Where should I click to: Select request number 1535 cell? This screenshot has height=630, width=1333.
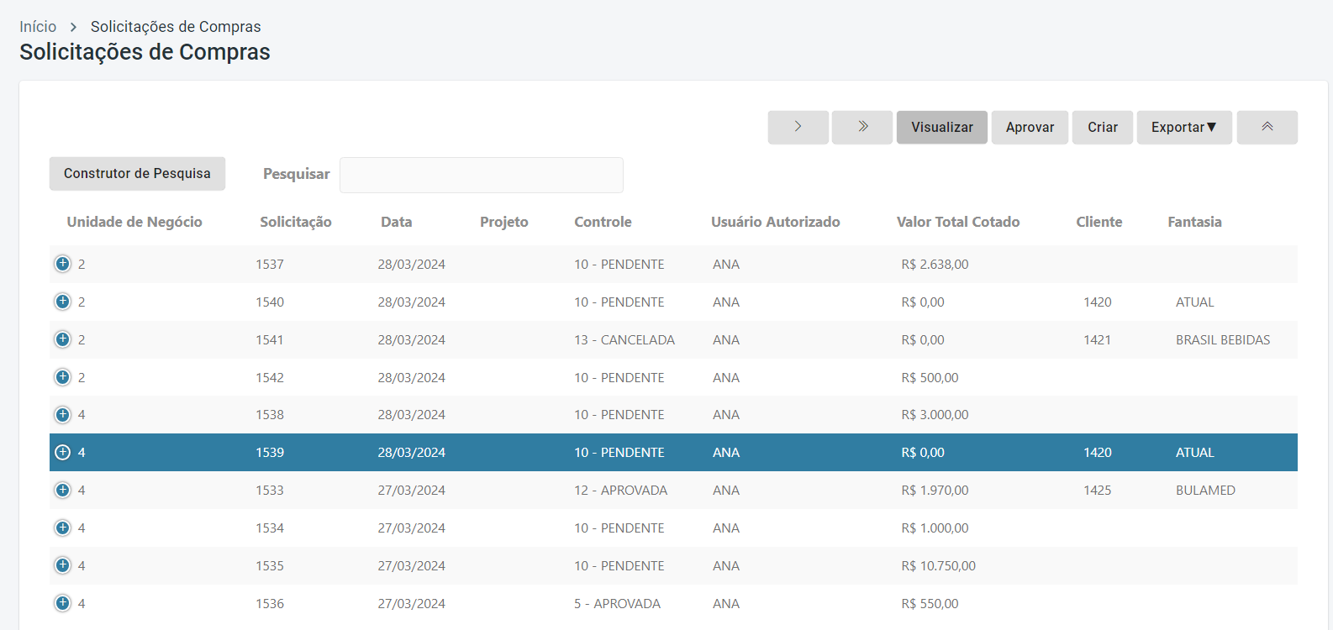(270, 565)
